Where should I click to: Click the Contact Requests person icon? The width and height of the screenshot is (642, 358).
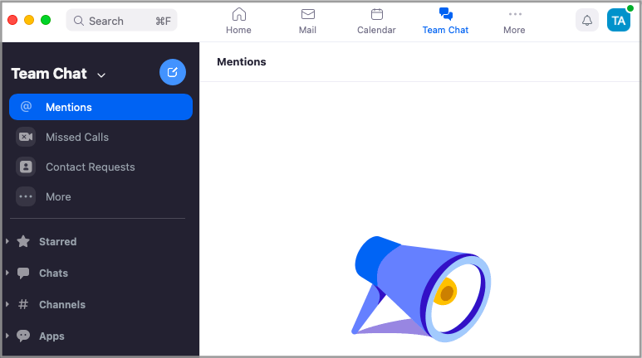[x=26, y=167]
